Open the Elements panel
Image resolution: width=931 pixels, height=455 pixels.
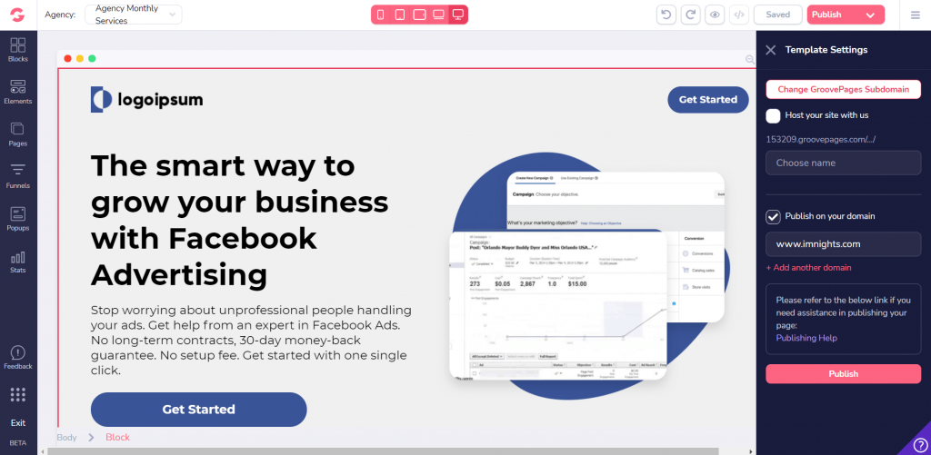pyautogui.click(x=18, y=92)
